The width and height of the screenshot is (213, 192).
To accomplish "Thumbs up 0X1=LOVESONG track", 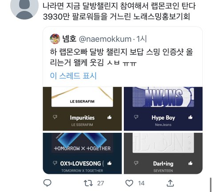I will point(110,163).
